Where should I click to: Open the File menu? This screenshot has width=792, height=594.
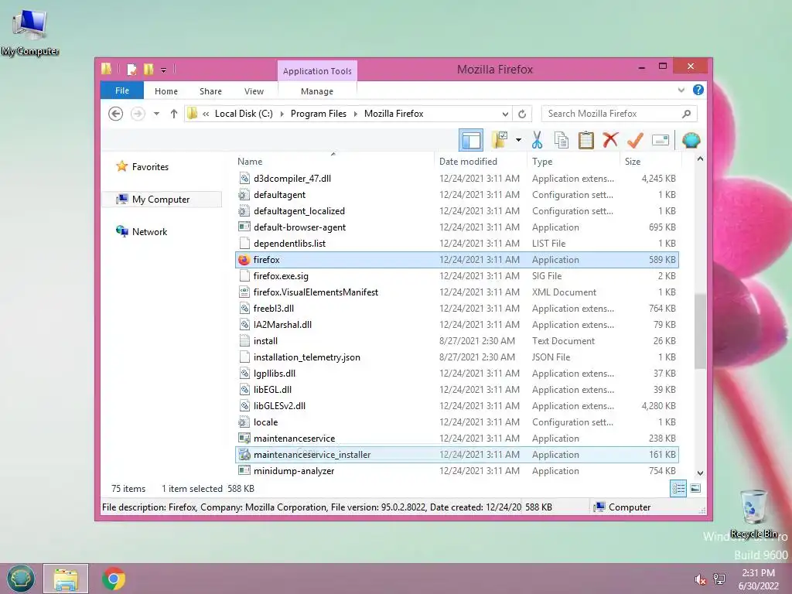pyautogui.click(x=122, y=90)
